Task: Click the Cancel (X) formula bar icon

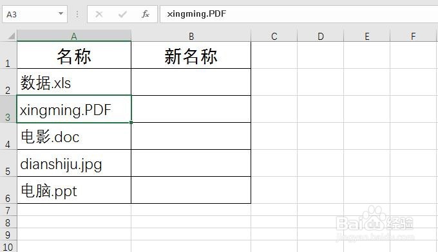Action: [x=99, y=14]
